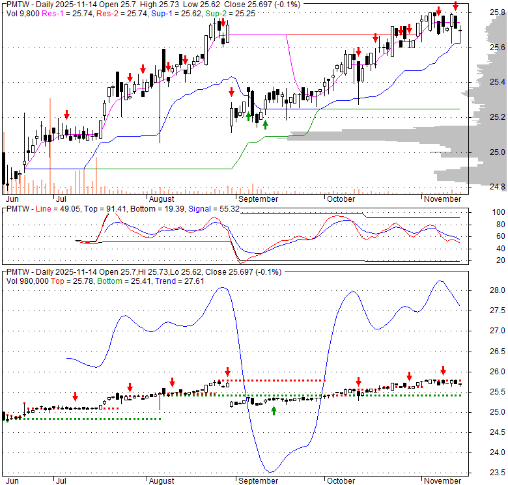Click the 25.2 price level on top chart axis
Image resolution: width=508 pixels, height=485 pixels.
click(498, 117)
